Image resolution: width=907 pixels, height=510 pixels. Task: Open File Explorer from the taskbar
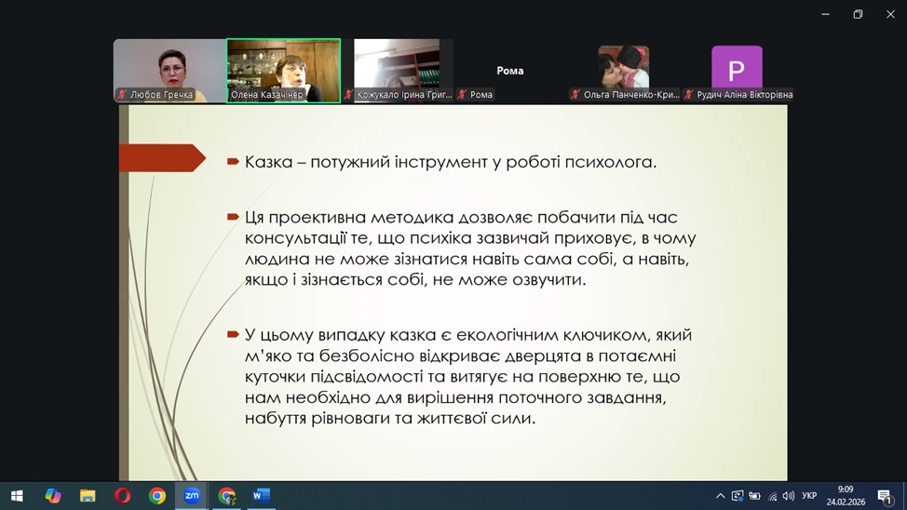point(88,496)
